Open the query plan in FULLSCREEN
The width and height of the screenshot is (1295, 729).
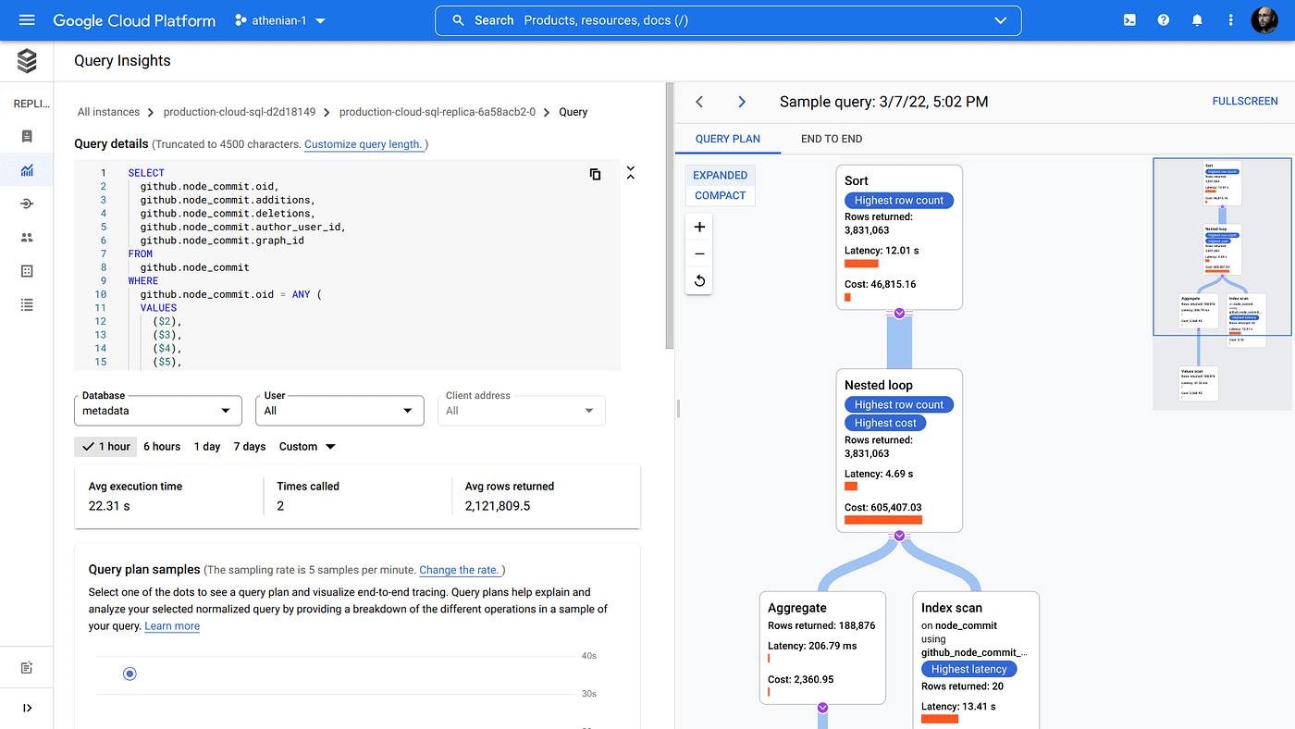tap(1245, 101)
